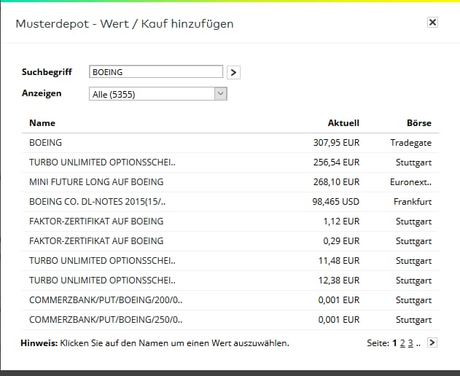
Task: Select COMMERZBANK/PUT/BOEING/200 entry
Action: coord(106,299)
